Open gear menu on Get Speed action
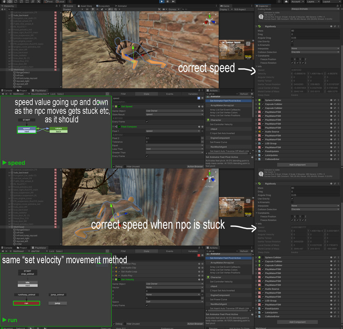Screen dimensions: 343x329 (202, 107)
